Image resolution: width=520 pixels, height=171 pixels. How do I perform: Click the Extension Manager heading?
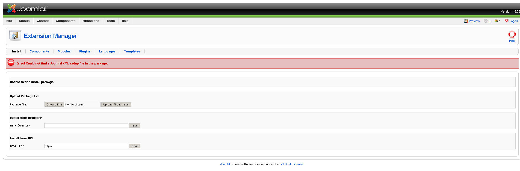(x=51, y=36)
